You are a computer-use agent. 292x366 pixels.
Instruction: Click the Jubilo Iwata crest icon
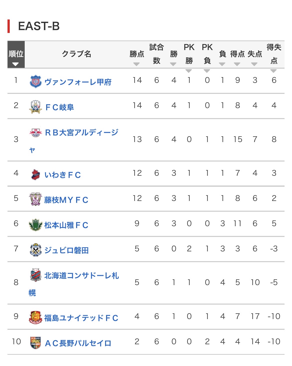[35, 250]
